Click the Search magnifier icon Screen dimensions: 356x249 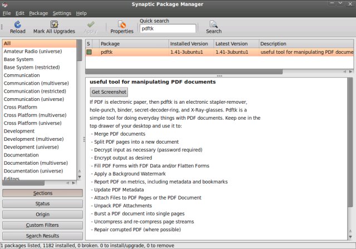tap(214, 24)
